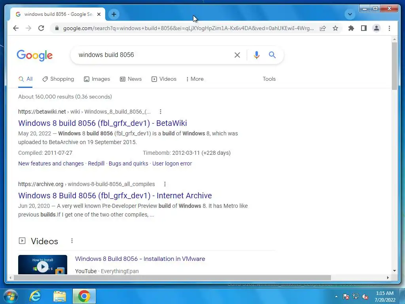
Task: Open the Chrome profile avatar
Action: [x=377, y=28]
